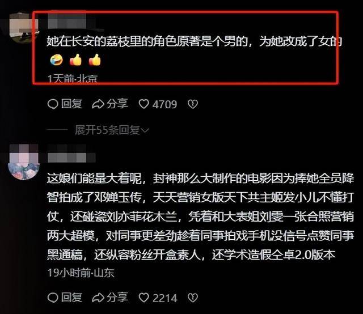The height and width of the screenshot is (314, 363).
Task: Select the first comment text about 长安的荔枝
Action: [194, 41]
